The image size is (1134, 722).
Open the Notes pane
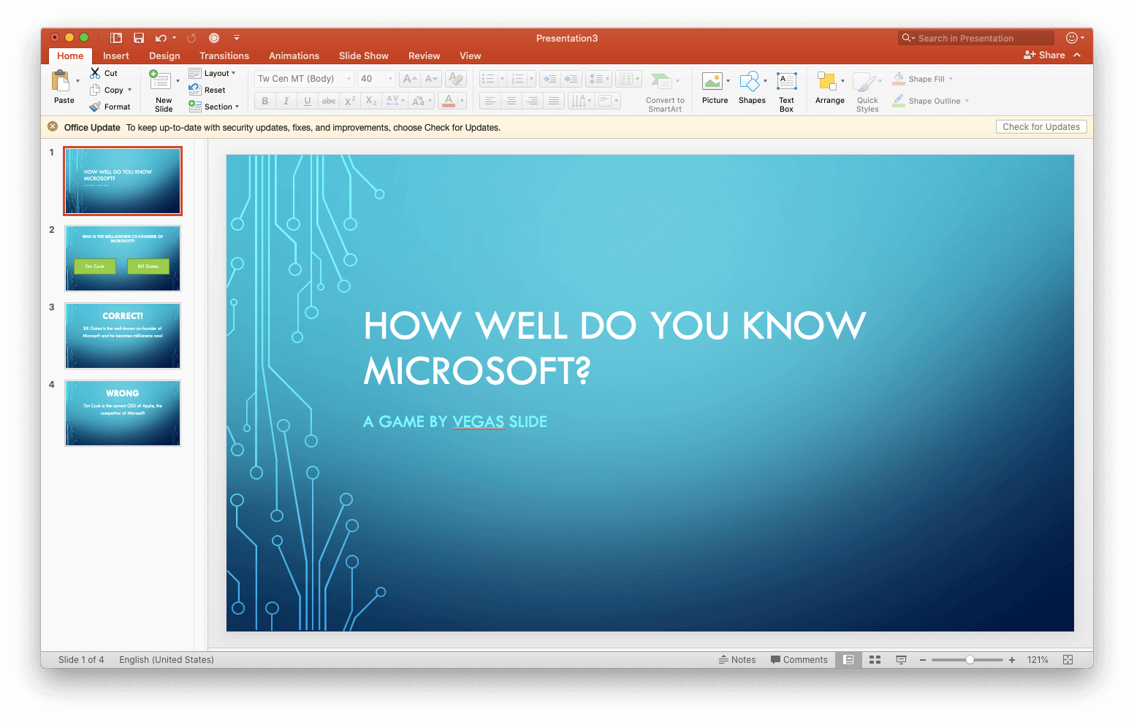[x=737, y=659]
